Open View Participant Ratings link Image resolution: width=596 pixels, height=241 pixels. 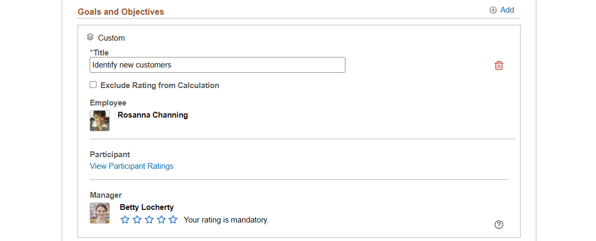coord(131,166)
